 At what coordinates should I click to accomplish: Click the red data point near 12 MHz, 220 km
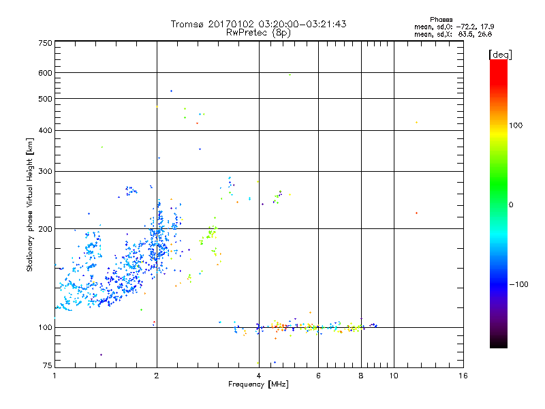(416, 213)
